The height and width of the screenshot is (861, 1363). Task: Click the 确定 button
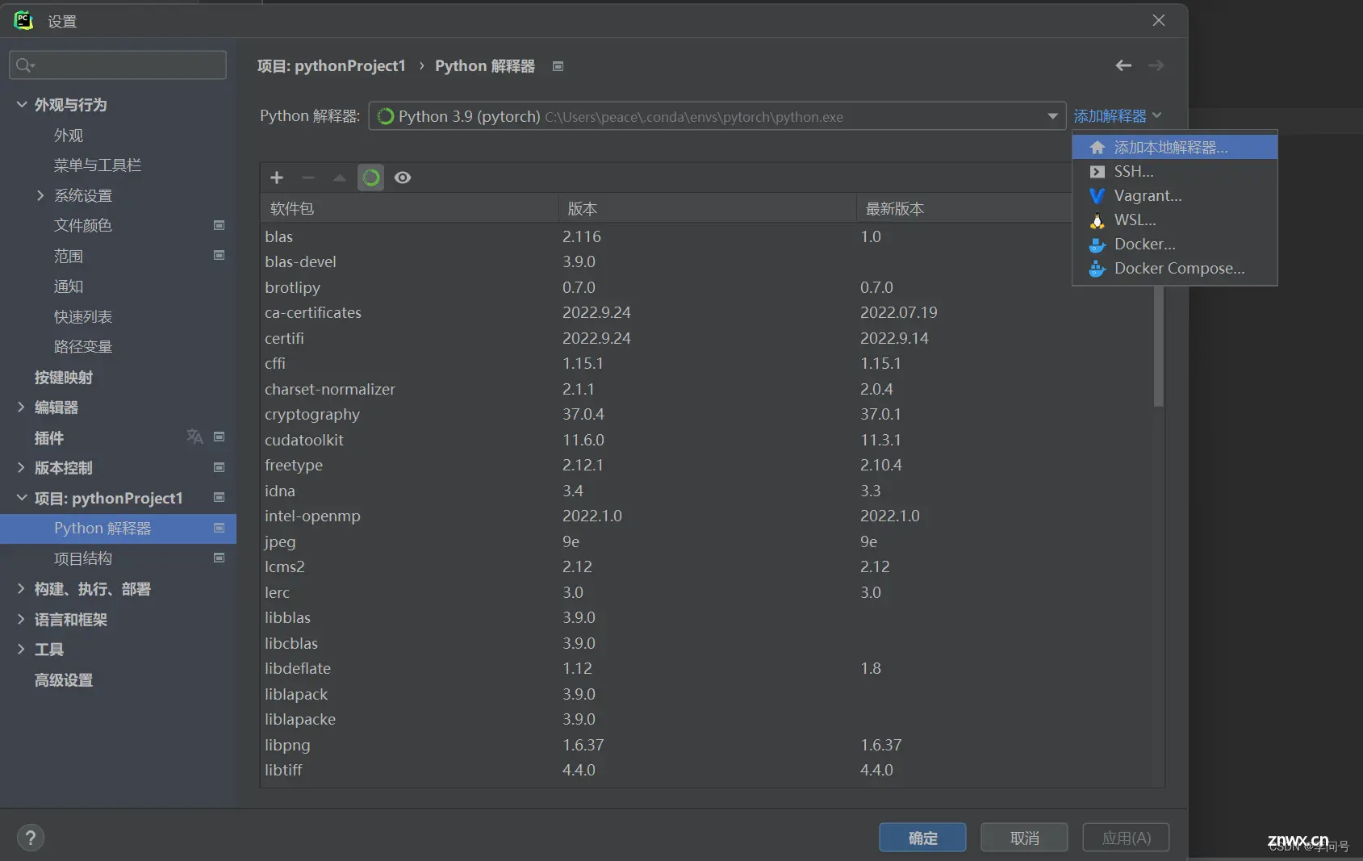coord(922,838)
